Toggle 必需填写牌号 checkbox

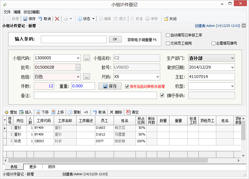(x=213, y=43)
